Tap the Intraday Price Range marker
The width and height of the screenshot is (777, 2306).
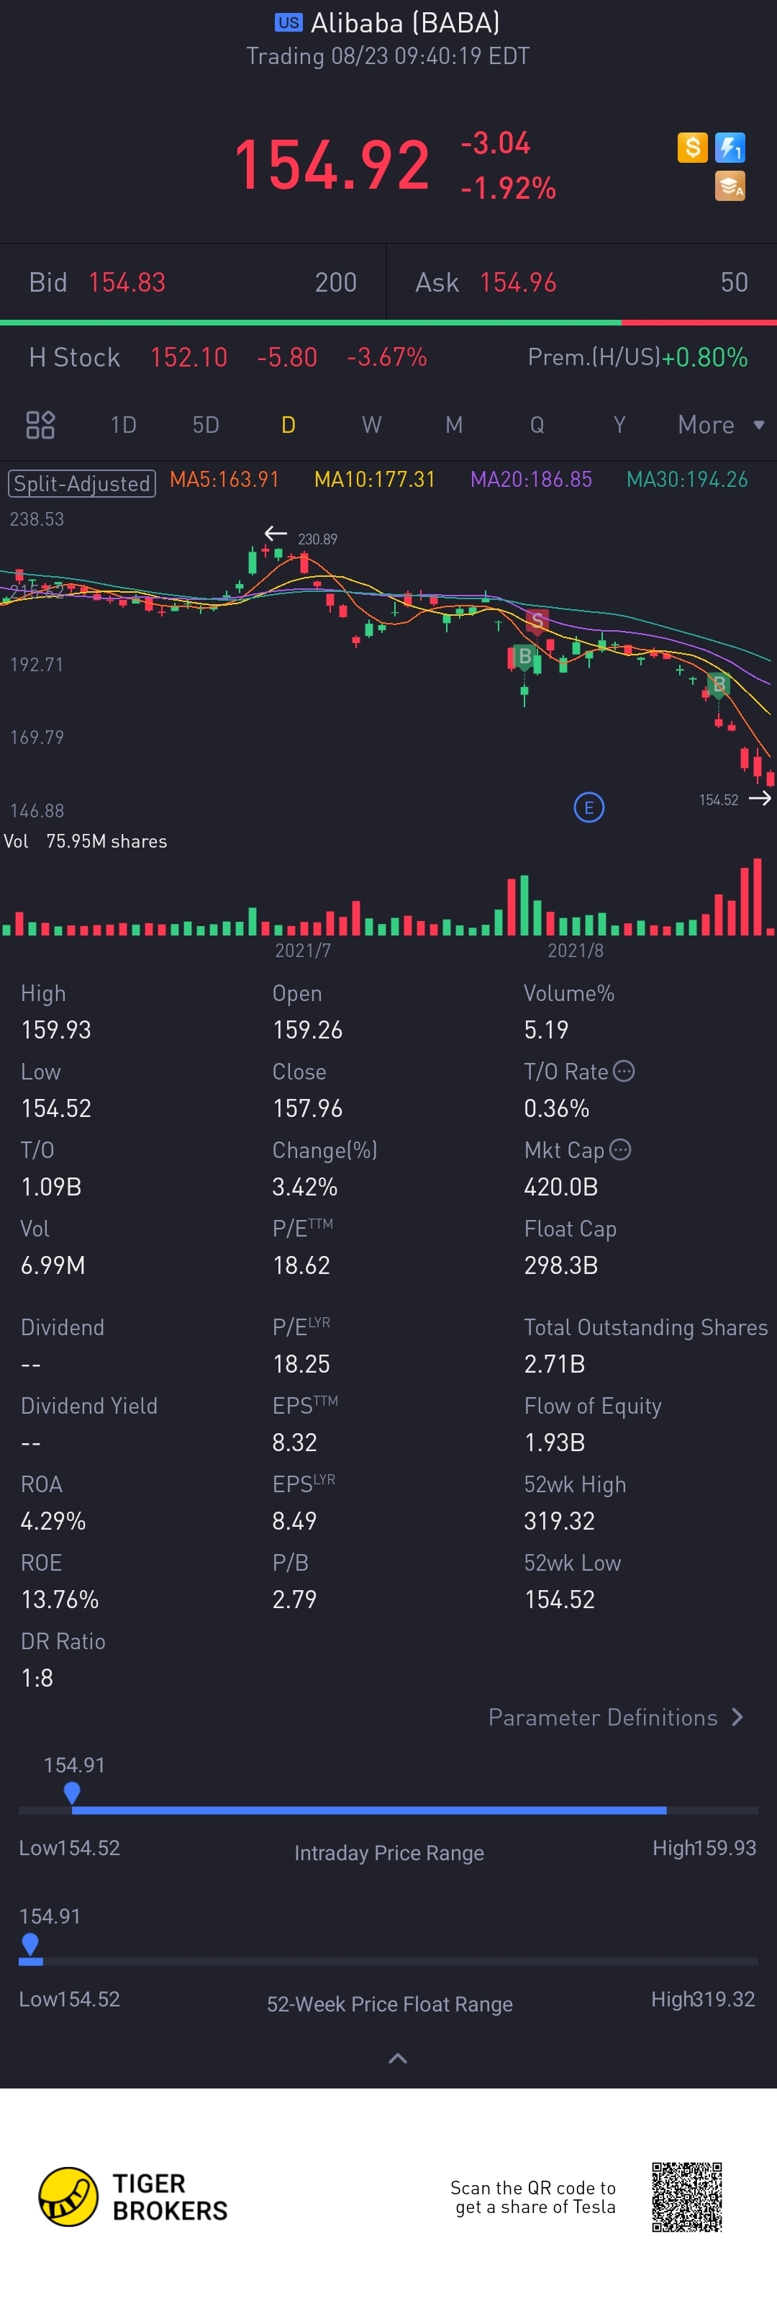pos(73,1793)
